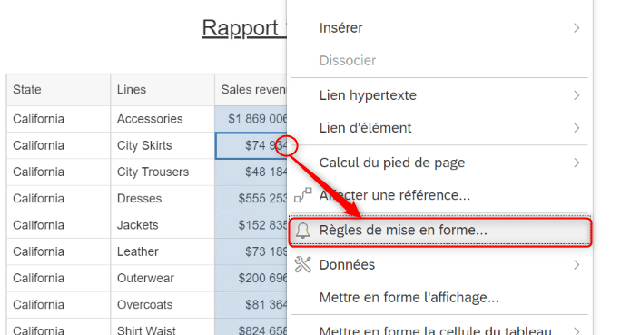Viewport: 621px width, 335px height.
Task: Expand the Données submenu arrow
Action: tap(577, 264)
